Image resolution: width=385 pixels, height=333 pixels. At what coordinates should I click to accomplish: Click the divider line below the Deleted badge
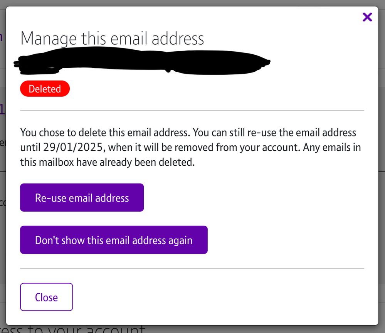(192, 111)
